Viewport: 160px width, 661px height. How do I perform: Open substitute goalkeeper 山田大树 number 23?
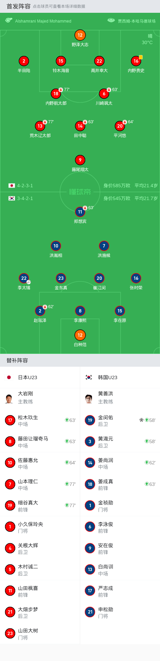coord(40,633)
